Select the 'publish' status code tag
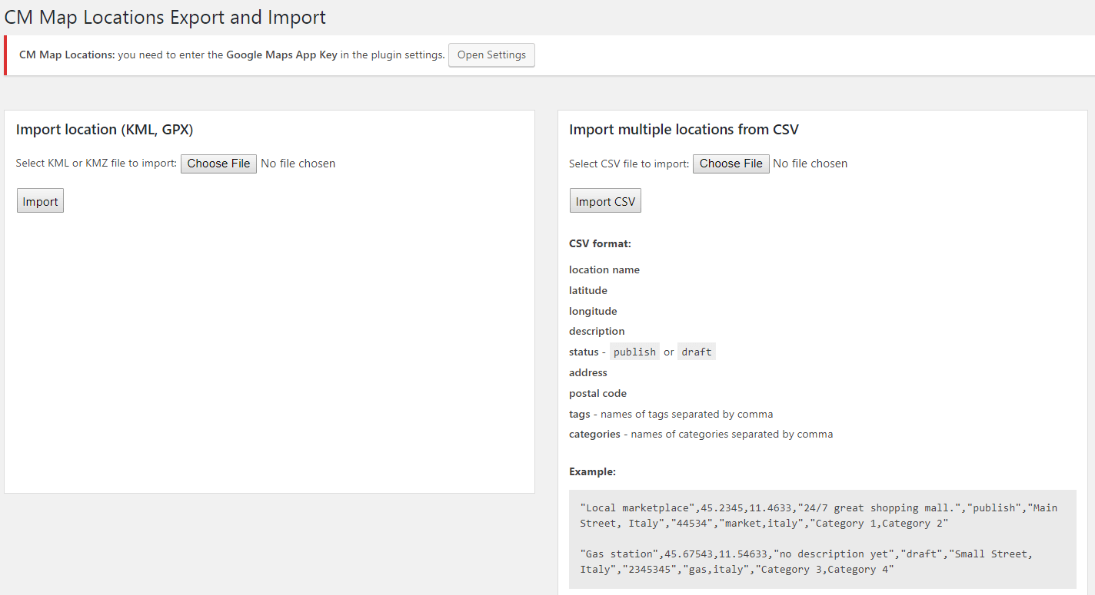The width and height of the screenshot is (1095, 595). coord(634,352)
